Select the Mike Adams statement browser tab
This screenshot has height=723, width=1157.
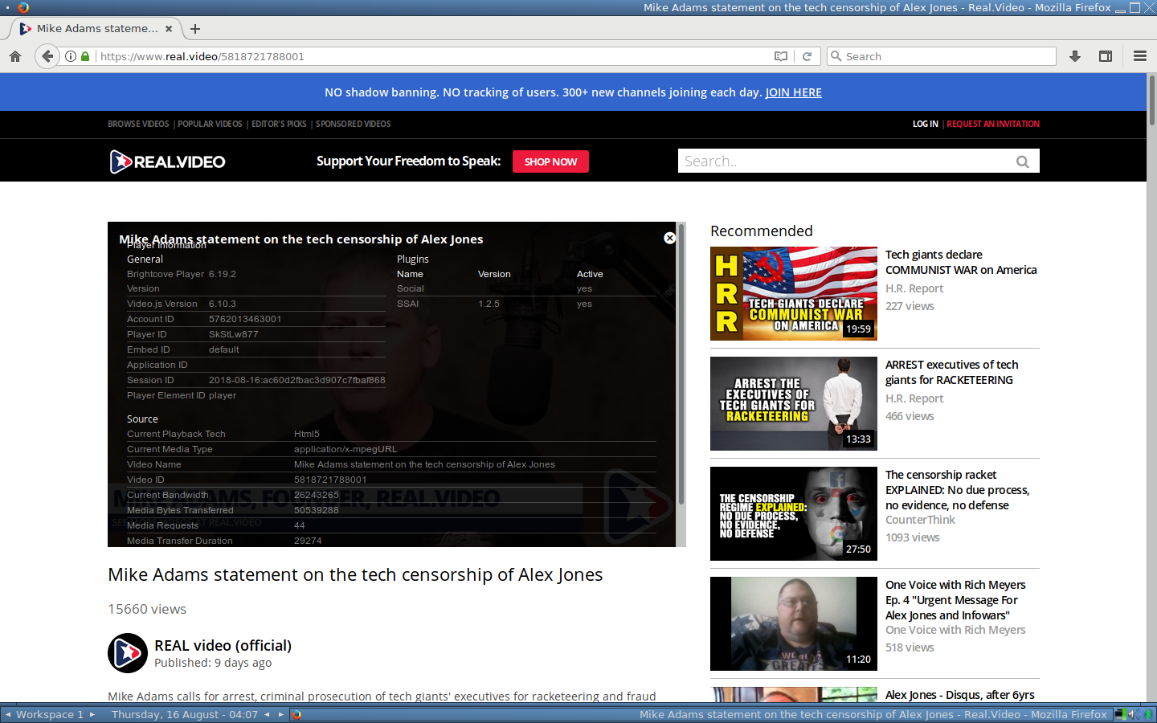tap(96, 28)
